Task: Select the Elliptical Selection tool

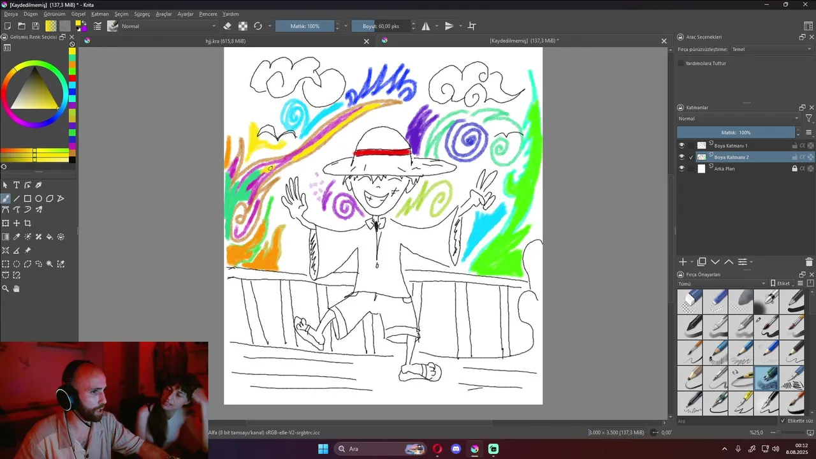Action: click(x=17, y=264)
